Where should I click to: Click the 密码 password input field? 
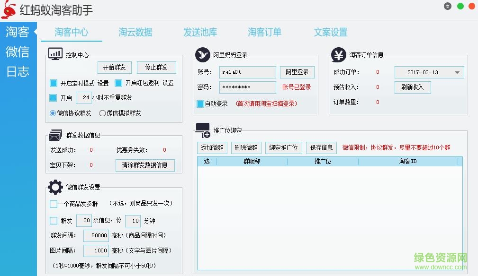(247, 87)
